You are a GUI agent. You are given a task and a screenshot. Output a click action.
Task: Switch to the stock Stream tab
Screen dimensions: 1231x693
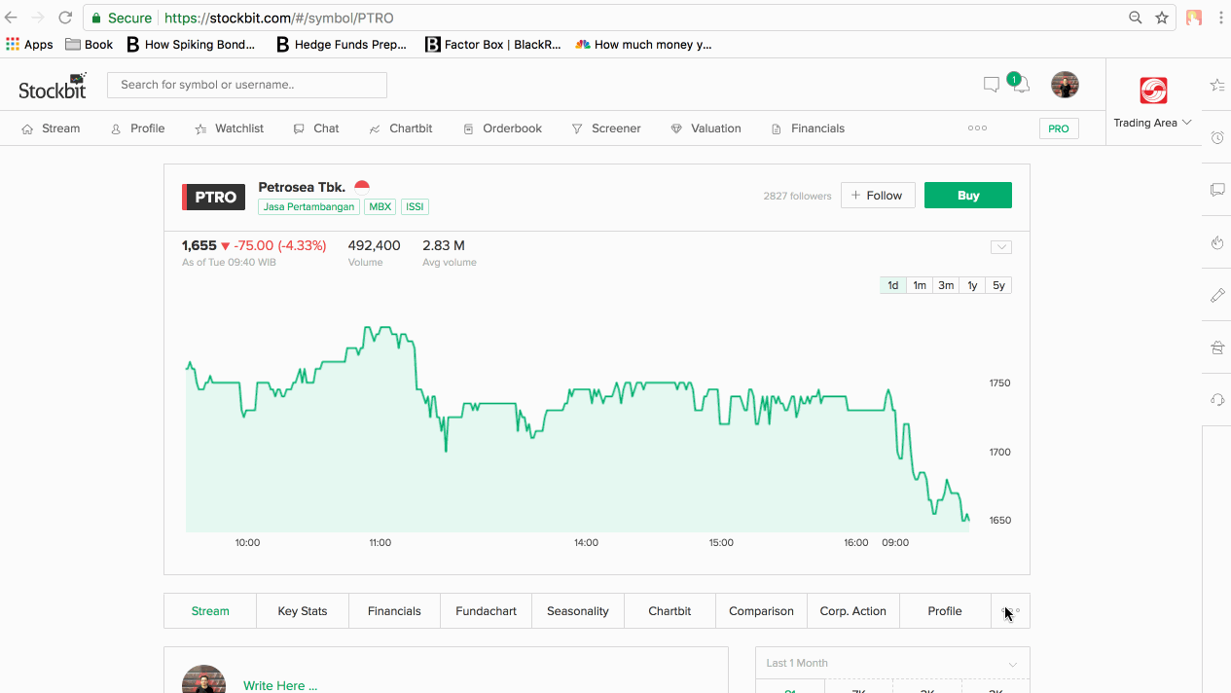(x=210, y=611)
